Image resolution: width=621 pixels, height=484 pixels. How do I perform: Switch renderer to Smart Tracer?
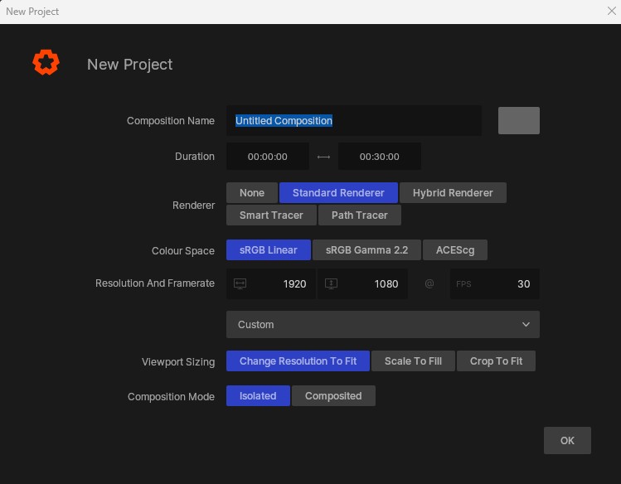coord(271,215)
